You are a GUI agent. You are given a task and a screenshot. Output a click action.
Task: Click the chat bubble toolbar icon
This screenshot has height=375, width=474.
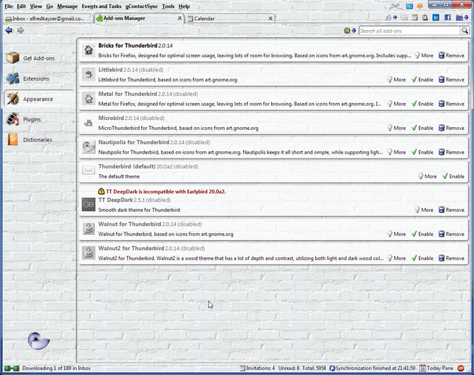404,18
